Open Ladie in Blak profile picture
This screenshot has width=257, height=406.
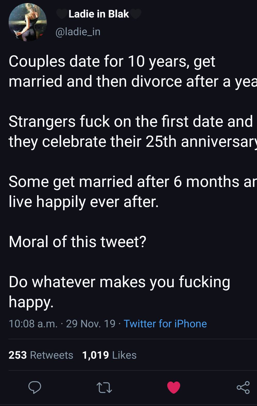tap(28, 22)
